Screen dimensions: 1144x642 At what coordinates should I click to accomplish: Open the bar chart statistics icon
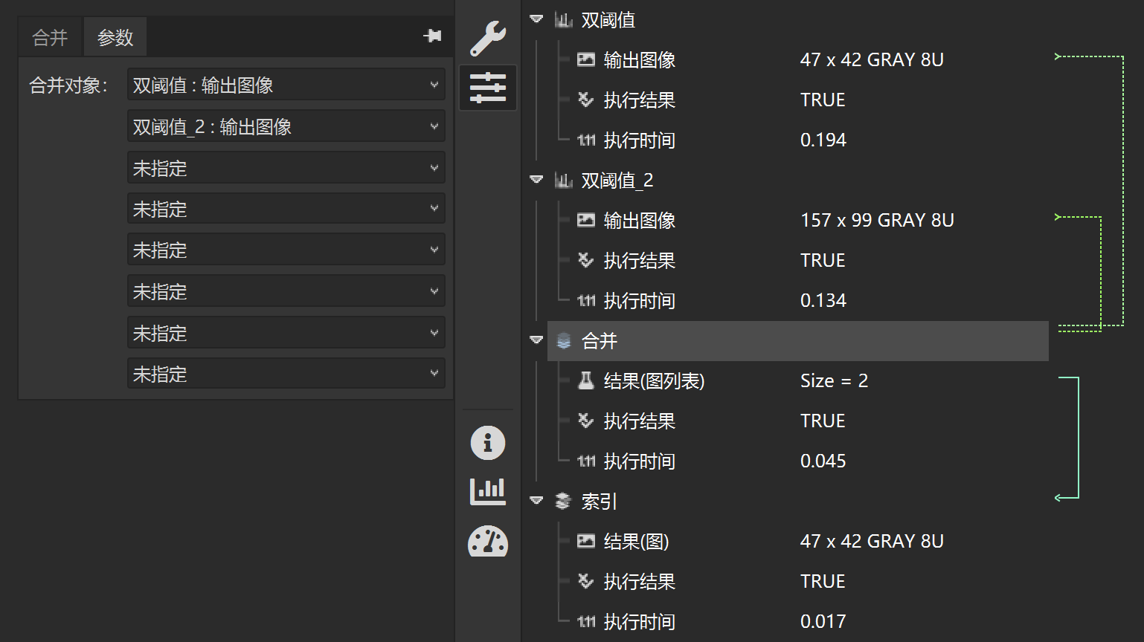(488, 491)
